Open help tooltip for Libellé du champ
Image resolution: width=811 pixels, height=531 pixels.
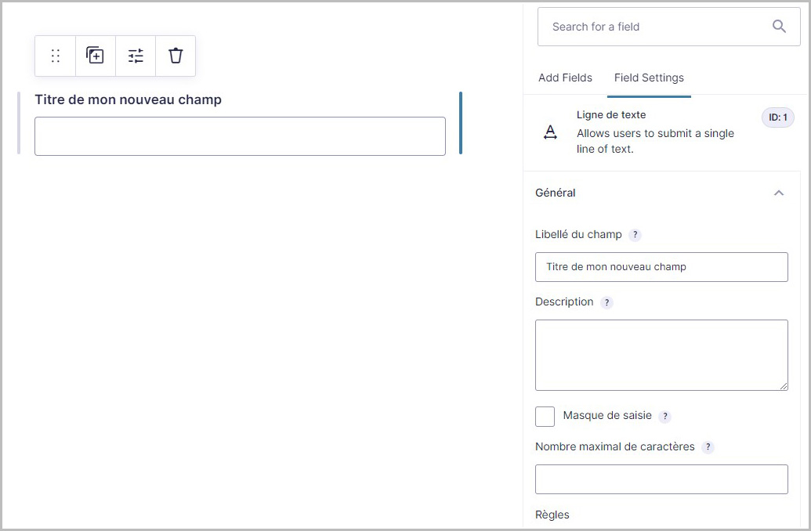click(635, 235)
